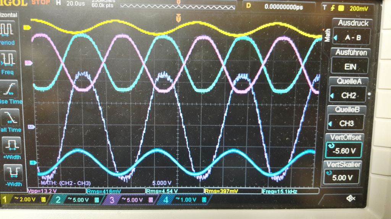The width and height of the screenshot is (391, 219).
Task: Toggle the Ausführen EIN setting
Action: (x=350, y=67)
